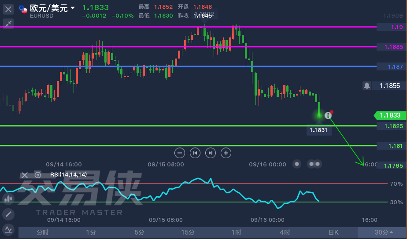Open RSI indicator settings hexagon icon
Screen dimensions: 407x239
[x=38, y=175]
